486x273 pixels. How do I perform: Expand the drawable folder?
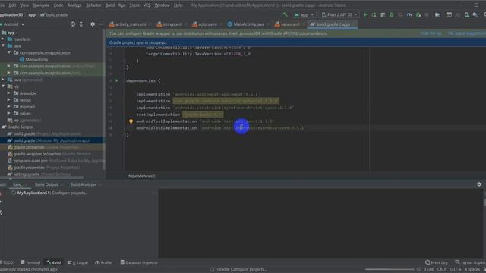8,93
